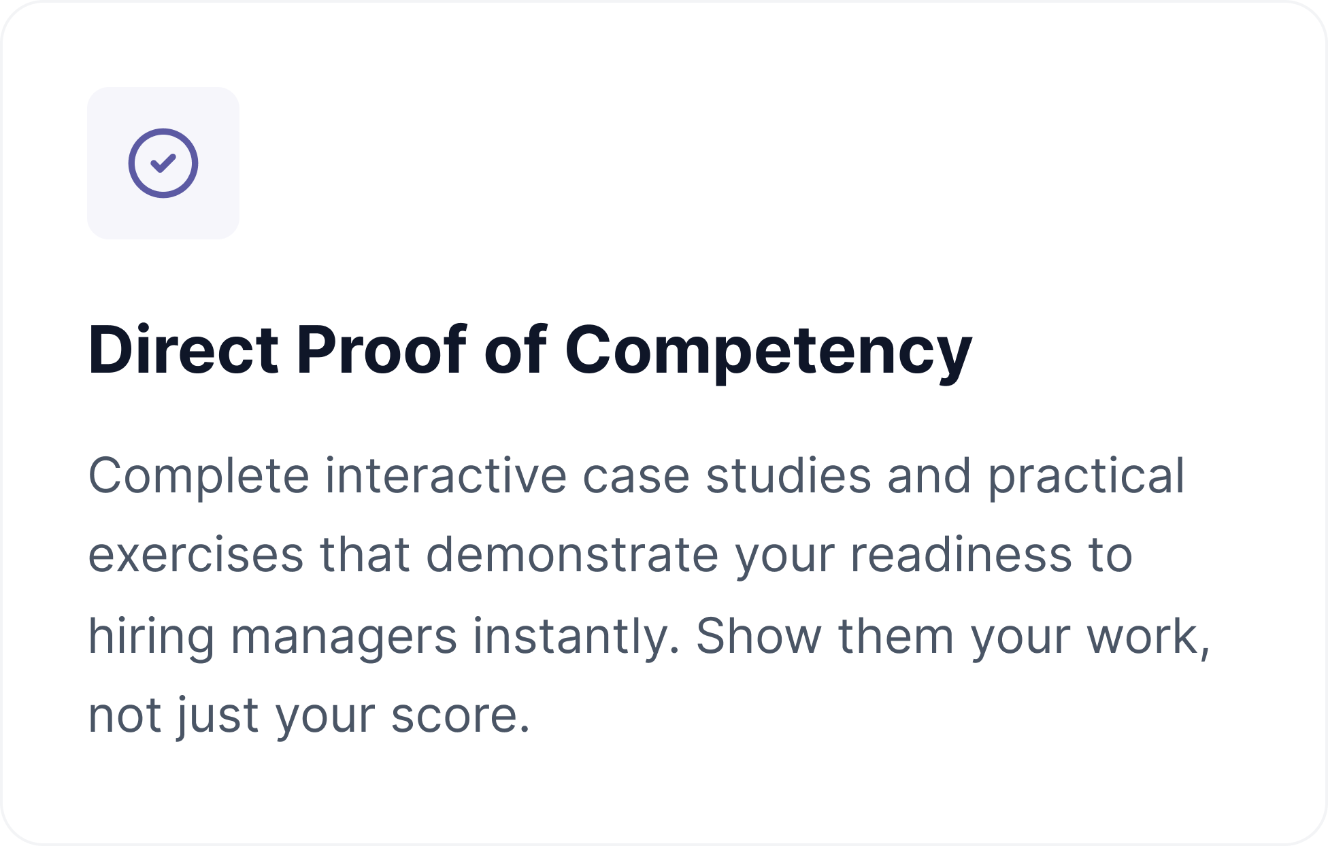Click the word 'score.' ending the description

[461, 717]
